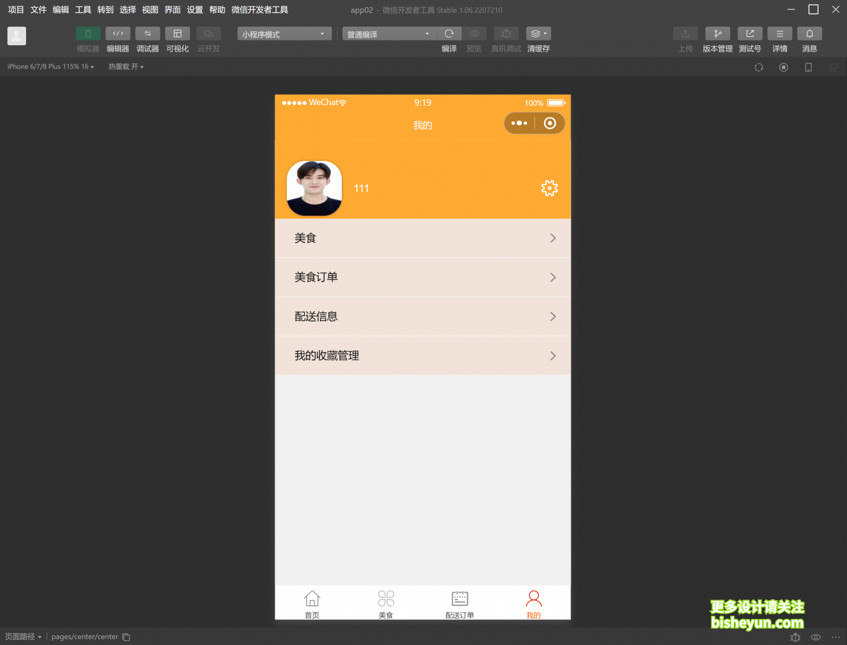This screenshot has height=645, width=847.
Task: Open the 工具 menu
Action: [83, 10]
